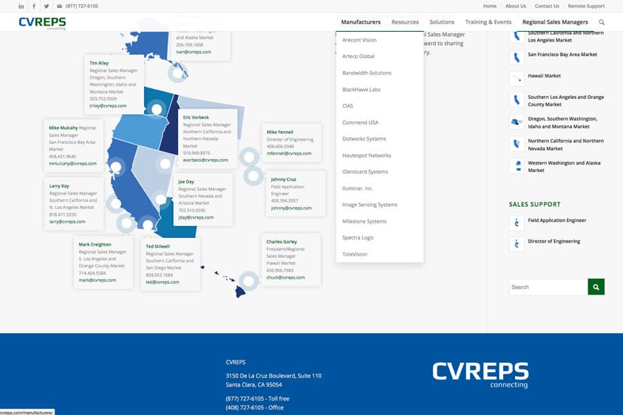Viewport: 623px width, 415px height.
Task: Open San Francisco Bay Area Market link
Action: pos(562,55)
